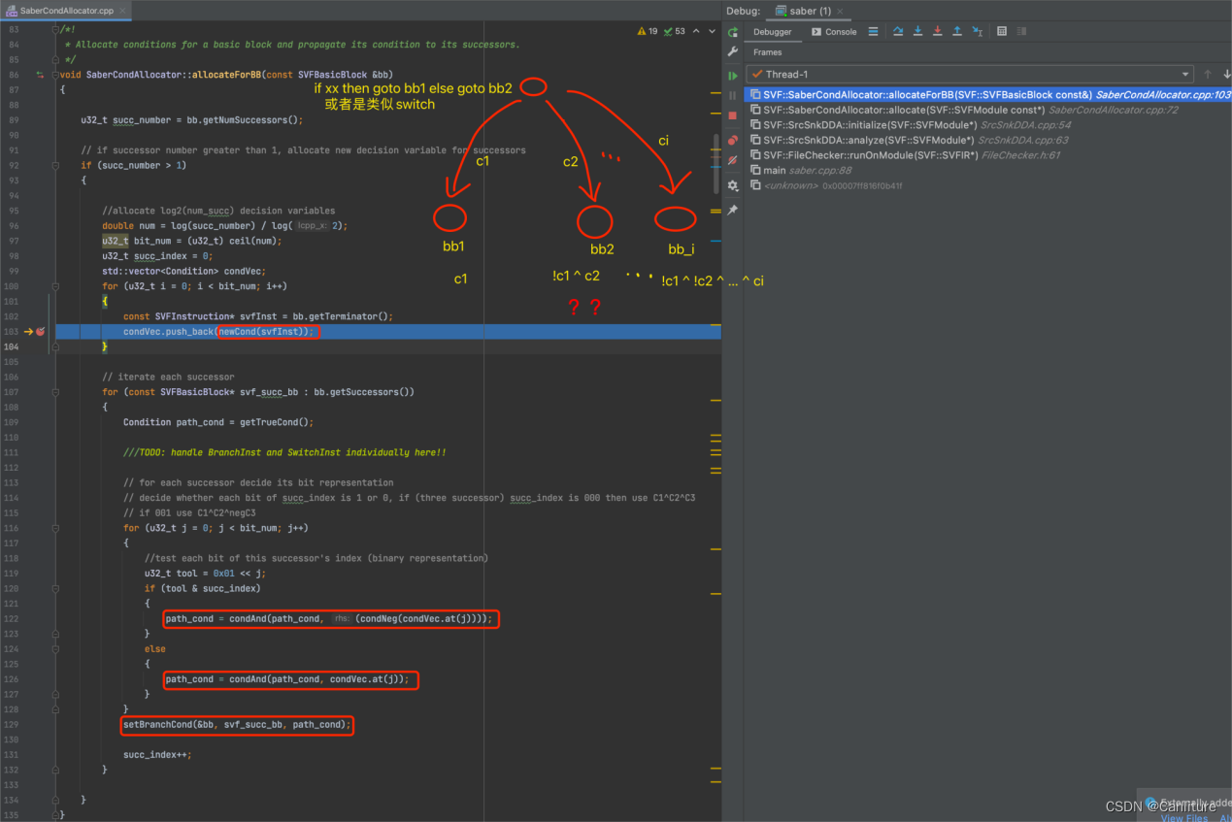Toggle the breakpoint at line 103

click(x=41, y=332)
